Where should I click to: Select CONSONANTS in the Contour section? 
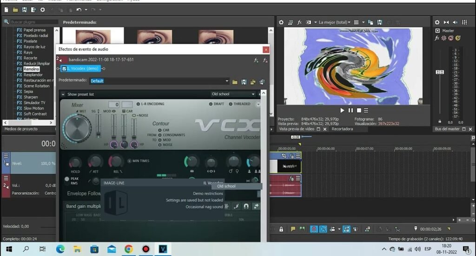(x=160, y=135)
